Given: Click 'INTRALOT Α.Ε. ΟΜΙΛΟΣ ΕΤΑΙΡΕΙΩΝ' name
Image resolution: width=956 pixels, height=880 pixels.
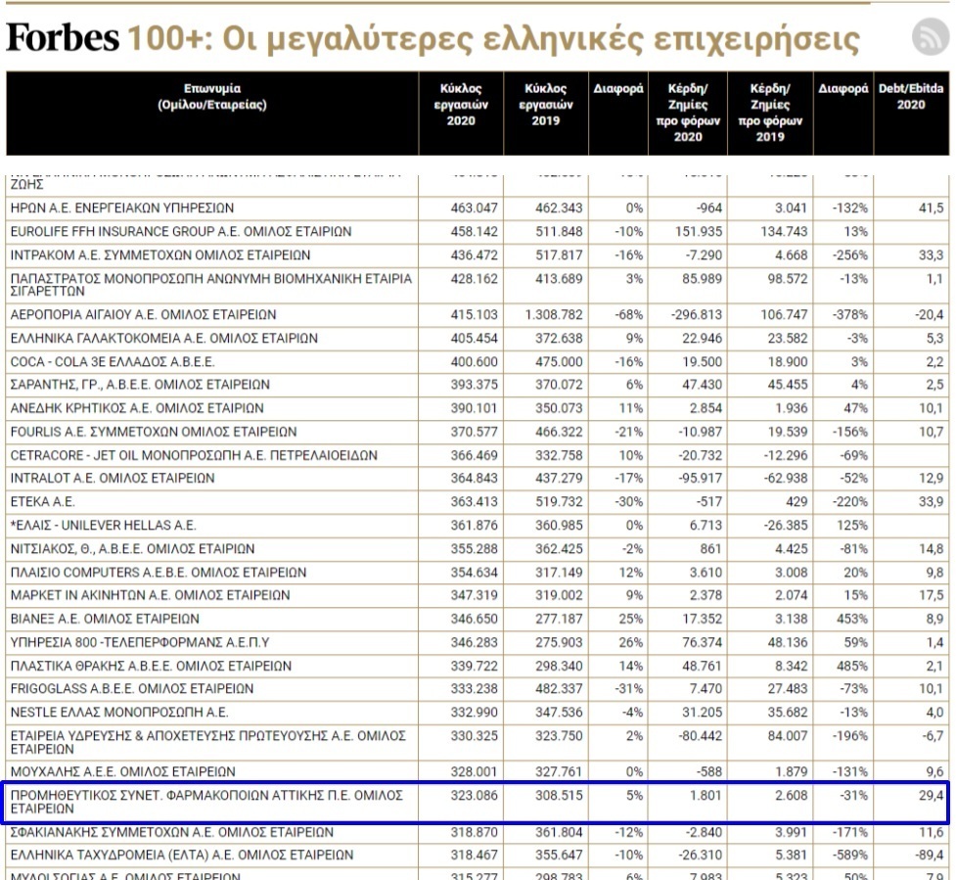Looking at the screenshot, I should pyautogui.click(x=113, y=478).
